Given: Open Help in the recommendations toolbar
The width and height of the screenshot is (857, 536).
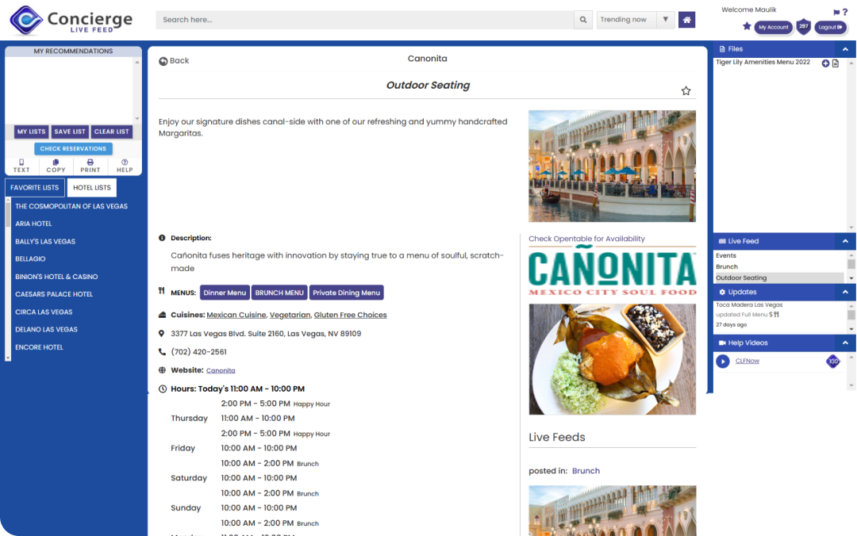Looking at the screenshot, I should tap(125, 166).
